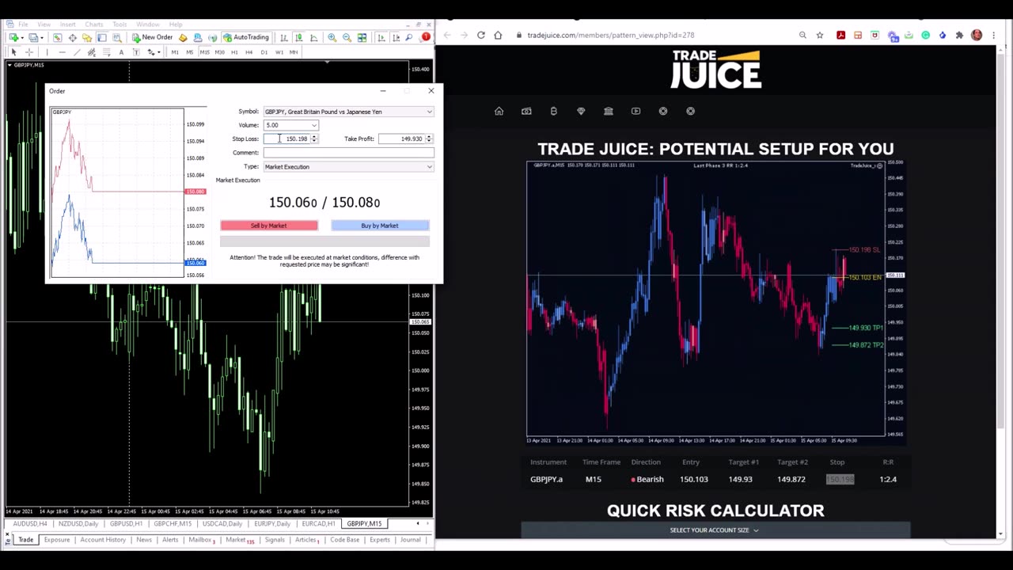This screenshot has width=1013, height=570.
Task: Select the cursor arrow tool in MetaTrader
Action: [x=13, y=52]
